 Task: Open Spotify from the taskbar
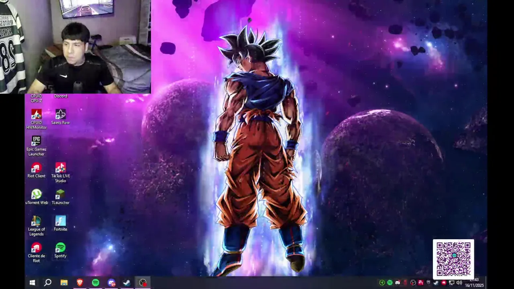click(x=95, y=283)
